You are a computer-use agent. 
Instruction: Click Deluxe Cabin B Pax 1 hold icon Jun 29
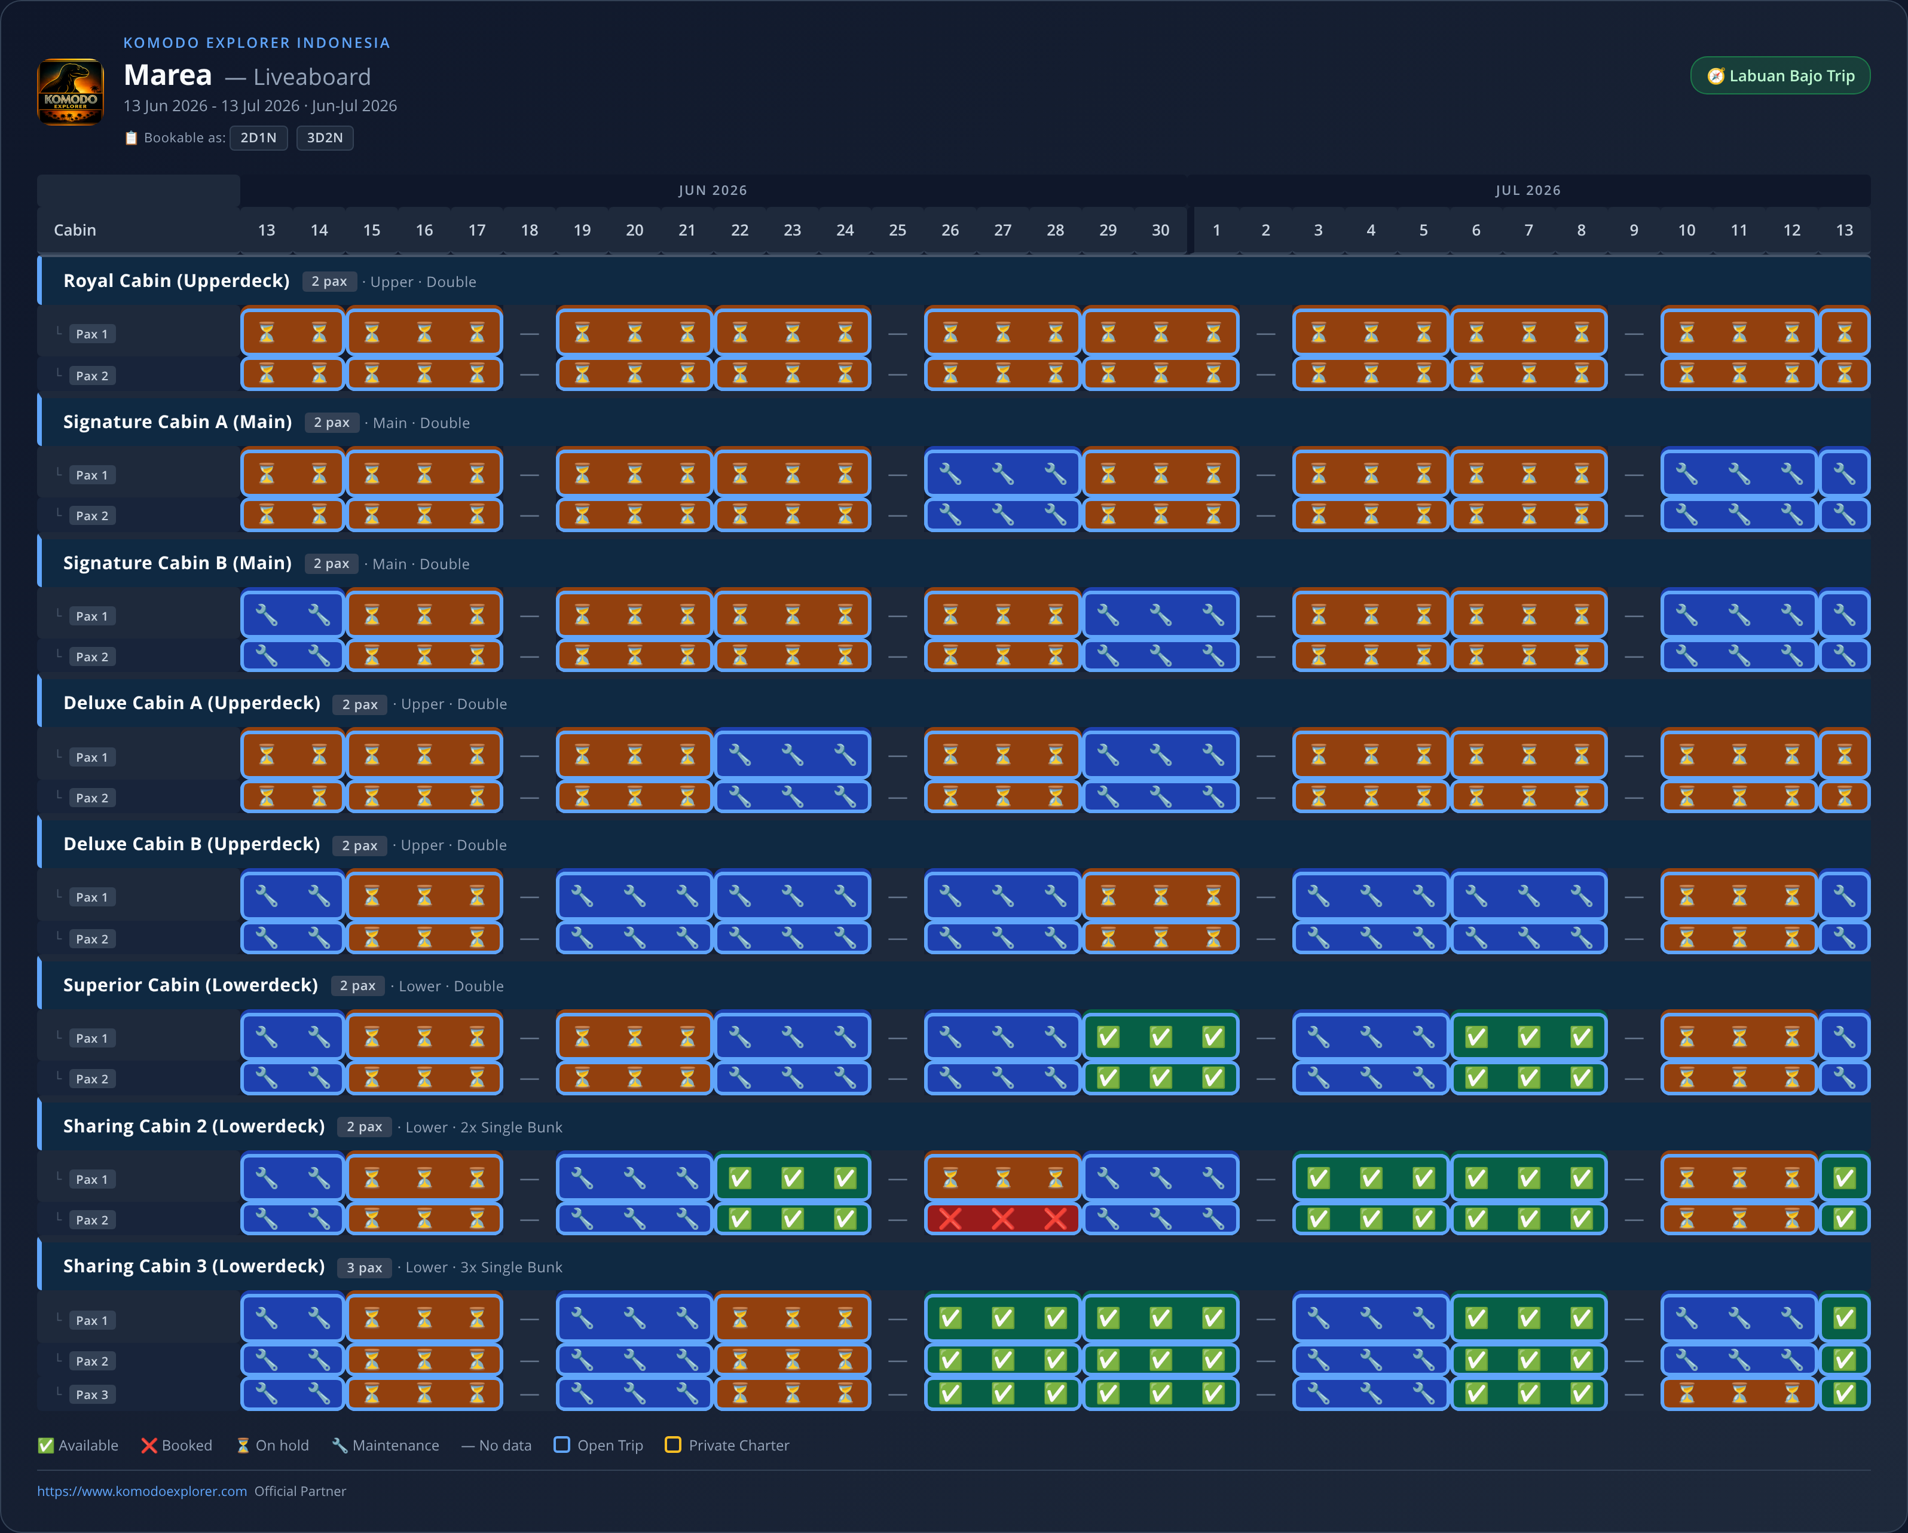tap(1108, 897)
